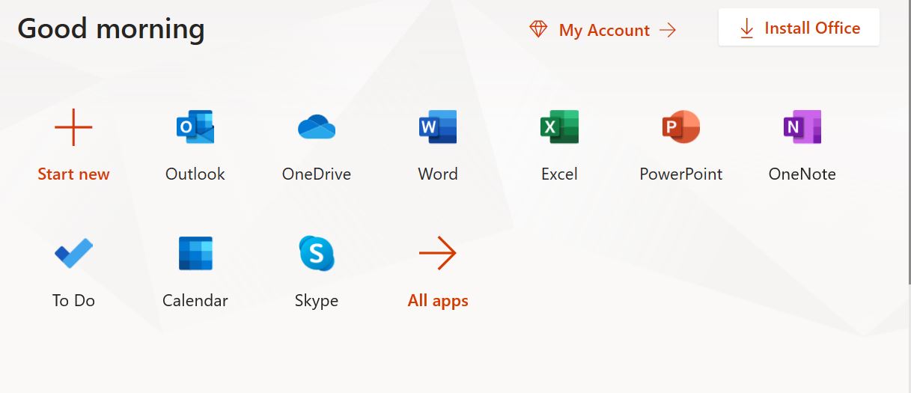Click the Word label

(x=438, y=174)
